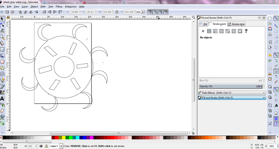The width and height of the screenshot is (279, 149).
Task: Click the canvas horizontal scrollbar
Action: [x=119, y=133]
